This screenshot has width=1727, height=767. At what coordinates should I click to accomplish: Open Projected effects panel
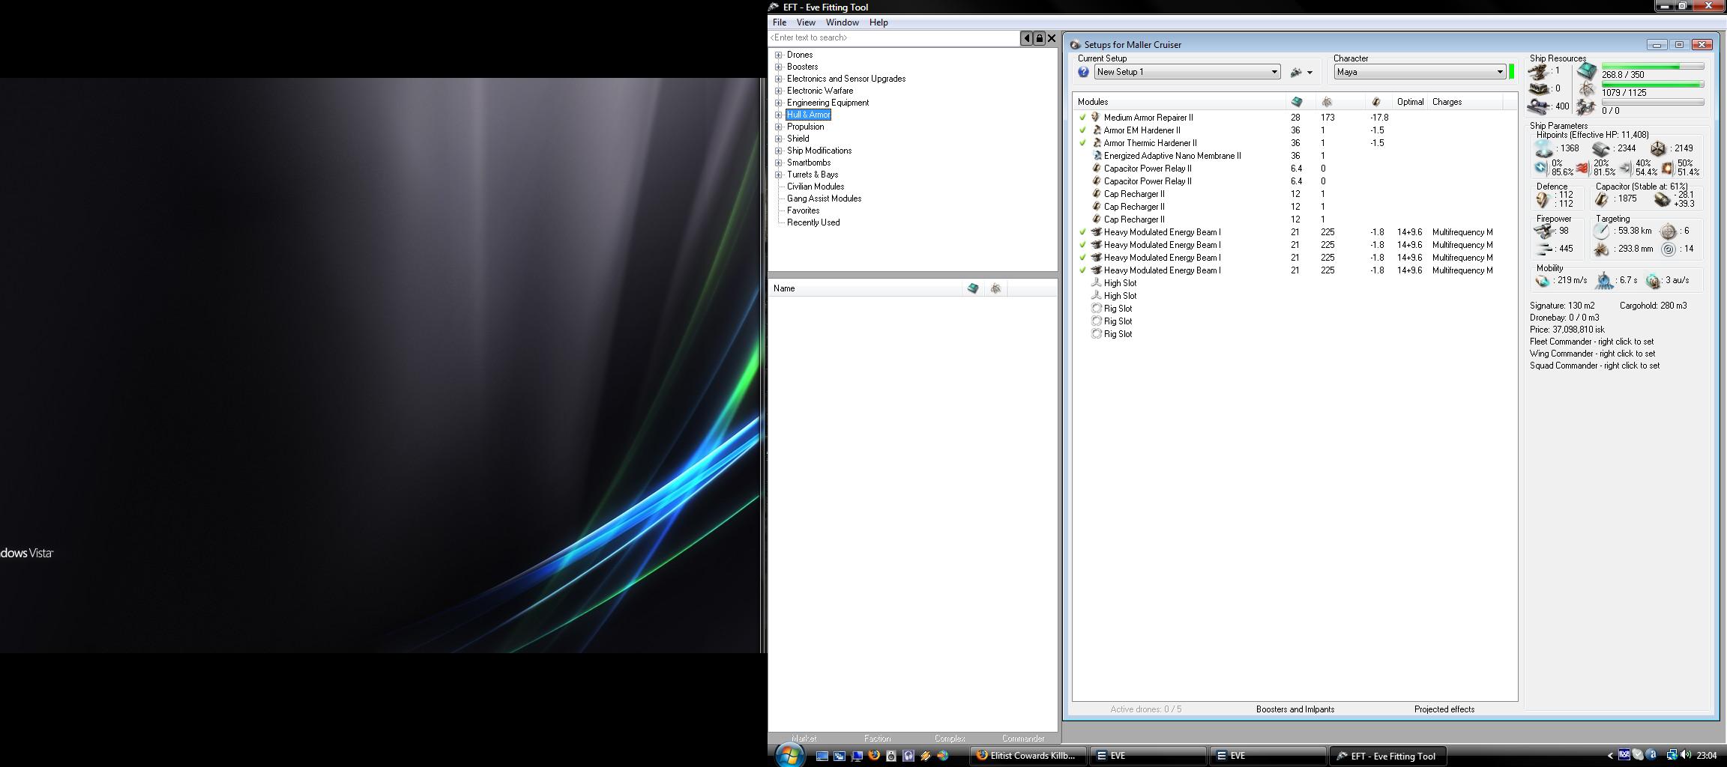pyautogui.click(x=1444, y=709)
